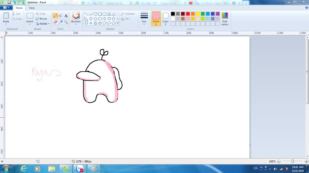
Task: Switch to the View tab
Action: (x=32, y=8)
